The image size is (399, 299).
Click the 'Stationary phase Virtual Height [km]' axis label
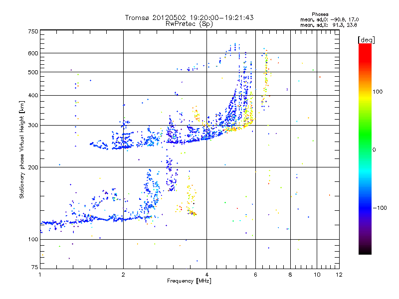coord(22,149)
